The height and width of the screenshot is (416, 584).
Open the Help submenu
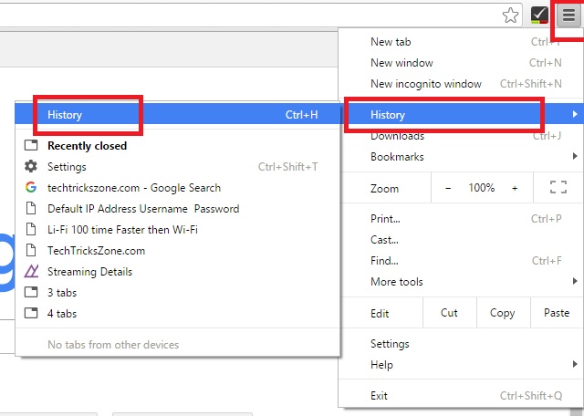click(x=382, y=365)
